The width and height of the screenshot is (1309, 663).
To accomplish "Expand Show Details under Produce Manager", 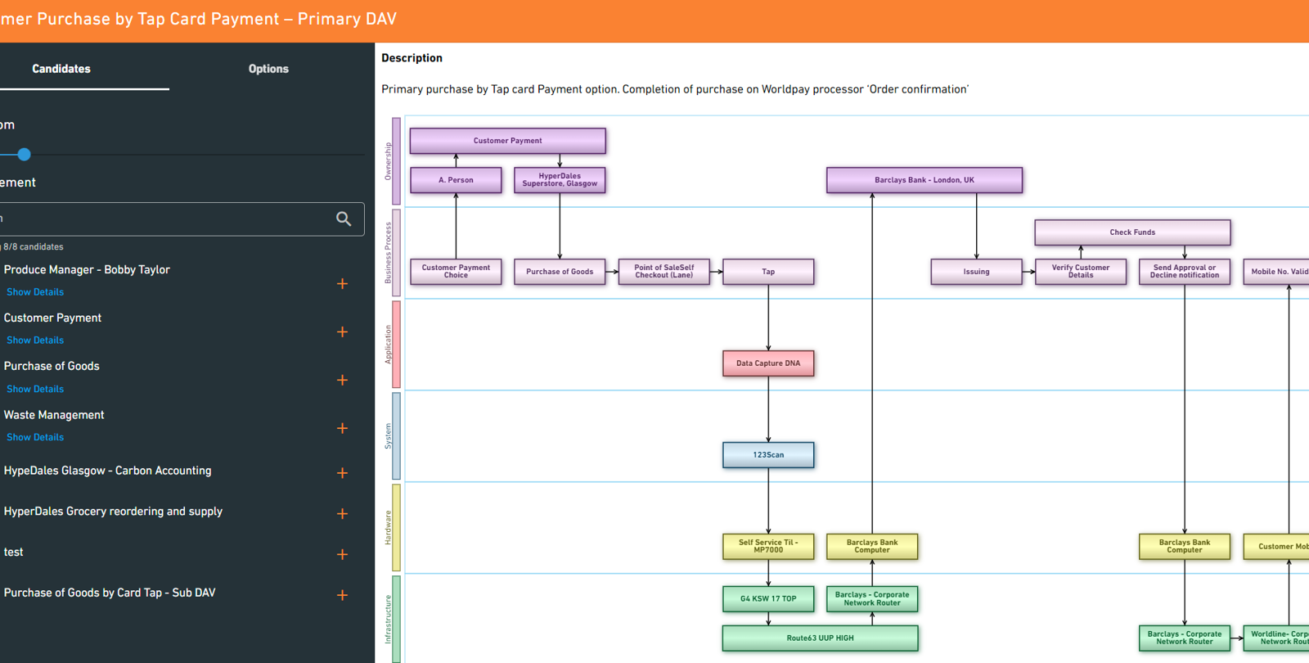I will [35, 292].
